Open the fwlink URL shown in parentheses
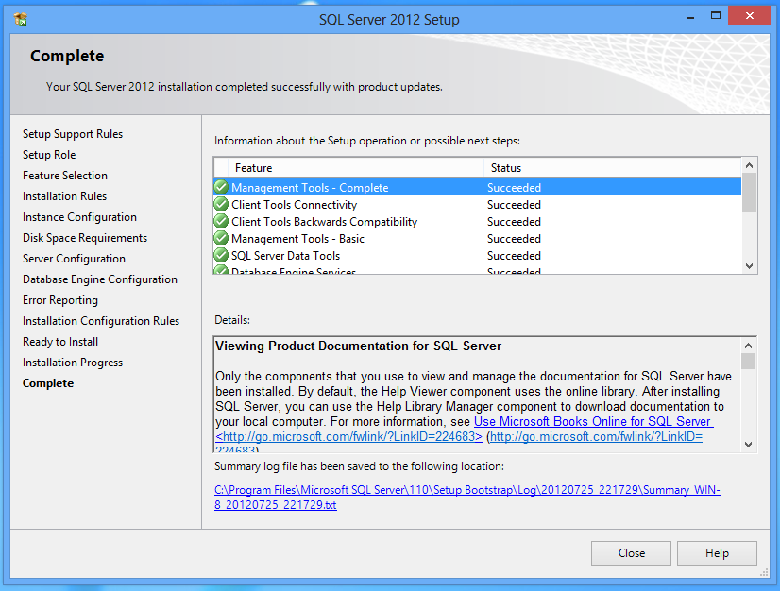 [596, 437]
